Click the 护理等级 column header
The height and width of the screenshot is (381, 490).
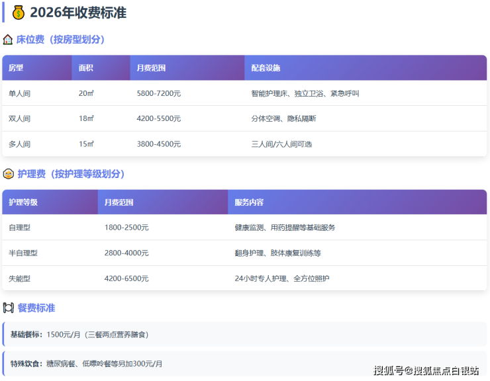(23, 202)
